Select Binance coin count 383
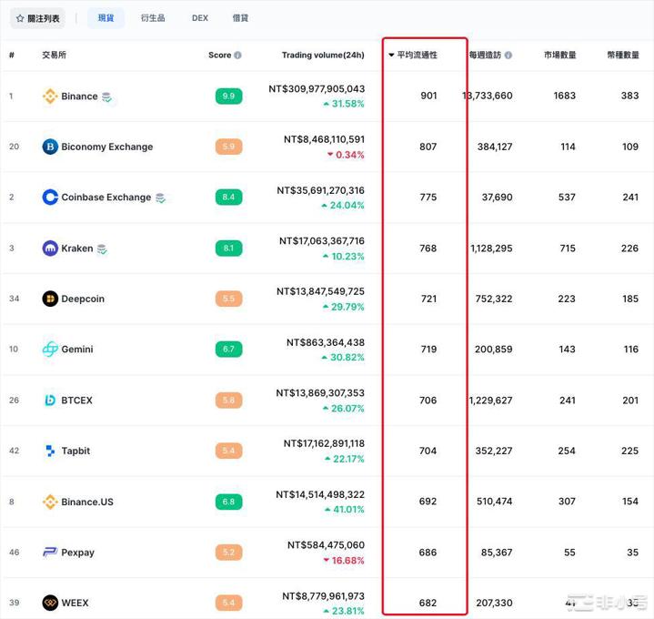The height and width of the screenshot is (619, 654). (629, 96)
